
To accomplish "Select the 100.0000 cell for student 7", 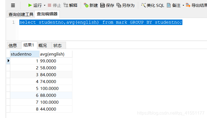I will pyautogui.click(x=56, y=102).
